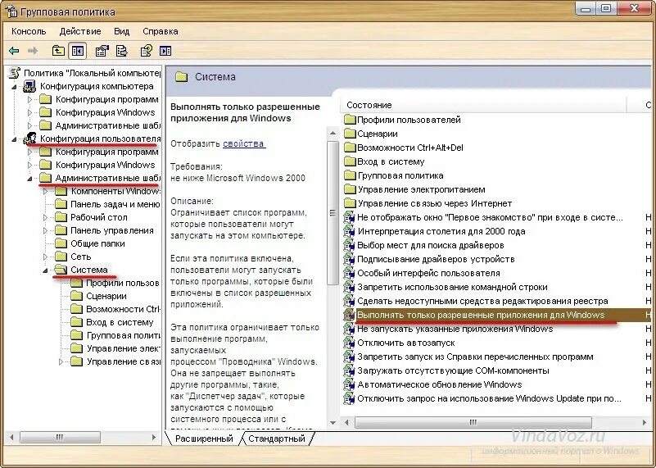Collapse the expanded Административные шаблоны user node
The width and height of the screenshot is (656, 468).
coord(29,179)
